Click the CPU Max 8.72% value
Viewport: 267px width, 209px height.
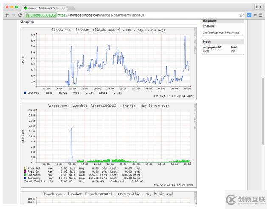pyautogui.click(x=63, y=93)
